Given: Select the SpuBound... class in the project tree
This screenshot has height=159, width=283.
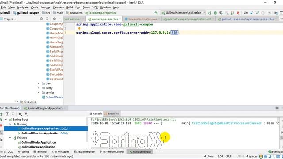Looking at the screenshot, I should (55, 79).
